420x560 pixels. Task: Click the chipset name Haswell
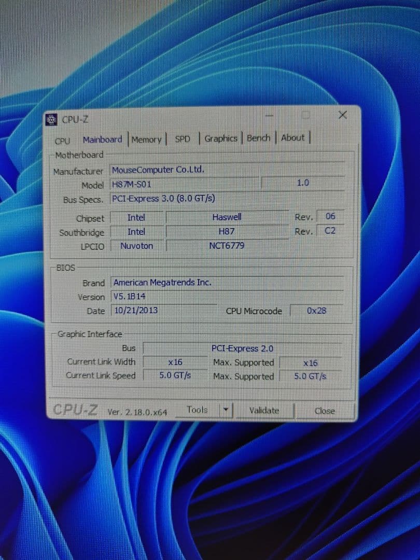tap(227, 217)
